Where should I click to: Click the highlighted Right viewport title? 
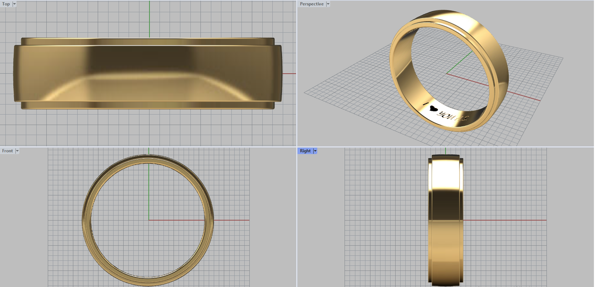(x=305, y=151)
